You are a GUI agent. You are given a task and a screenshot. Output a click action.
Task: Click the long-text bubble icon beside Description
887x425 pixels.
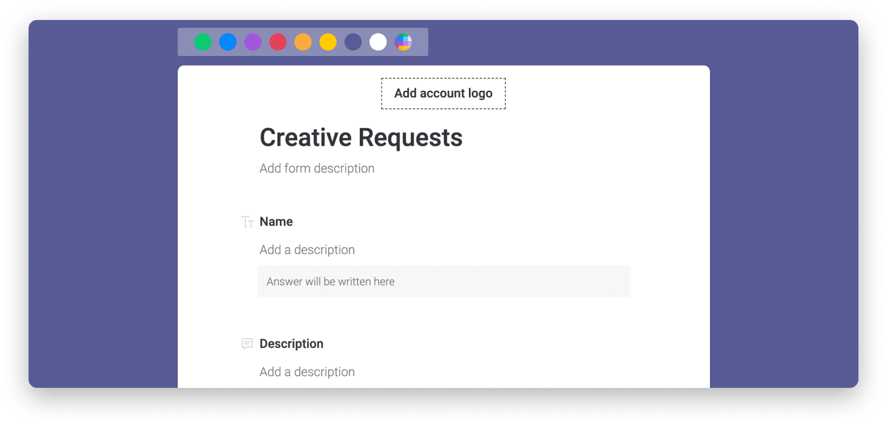point(247,343)
